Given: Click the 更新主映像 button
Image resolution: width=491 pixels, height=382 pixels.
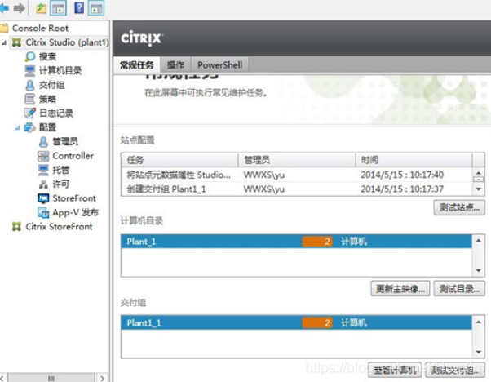Looking at the screenshot, I should [398, 288].
